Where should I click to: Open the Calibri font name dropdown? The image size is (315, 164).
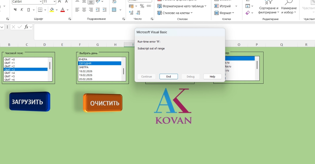point(40,2)
